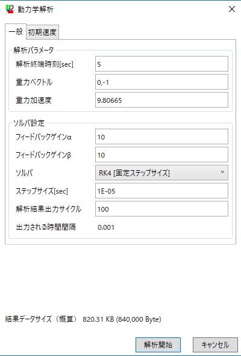Switch to the 初期速度 tab
241x356 pixels.
(42, 32)
